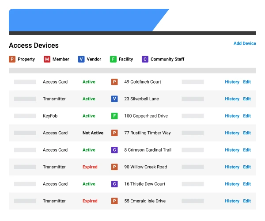Image resolution: width=265 pixels, height=221 pixels.
Task: Select the 8 Crimson Cardinal Trail address
Action: pyautogui.click(x=148, y=150)
